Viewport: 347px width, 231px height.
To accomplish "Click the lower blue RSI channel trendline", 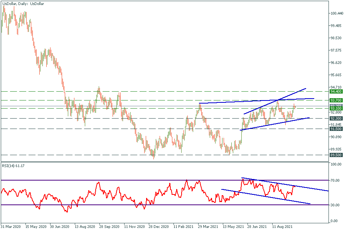I will click(x=270, y=197).
